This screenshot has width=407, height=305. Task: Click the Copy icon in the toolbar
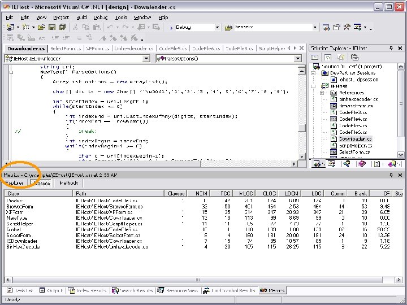(x=86, y=27)
